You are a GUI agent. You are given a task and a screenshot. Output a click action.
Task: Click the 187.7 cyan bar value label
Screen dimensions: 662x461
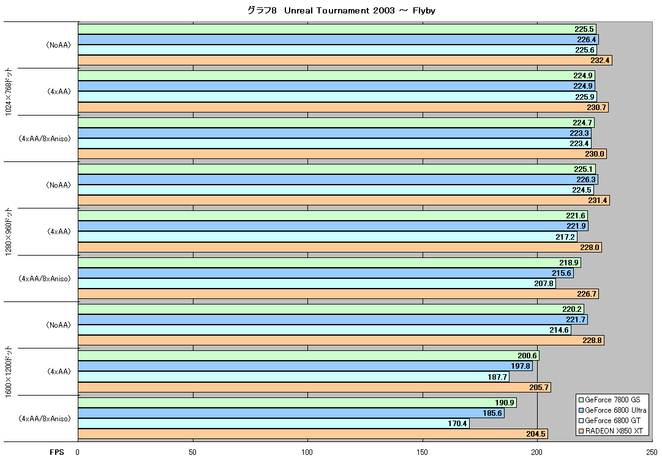click(x=497, y=377)
